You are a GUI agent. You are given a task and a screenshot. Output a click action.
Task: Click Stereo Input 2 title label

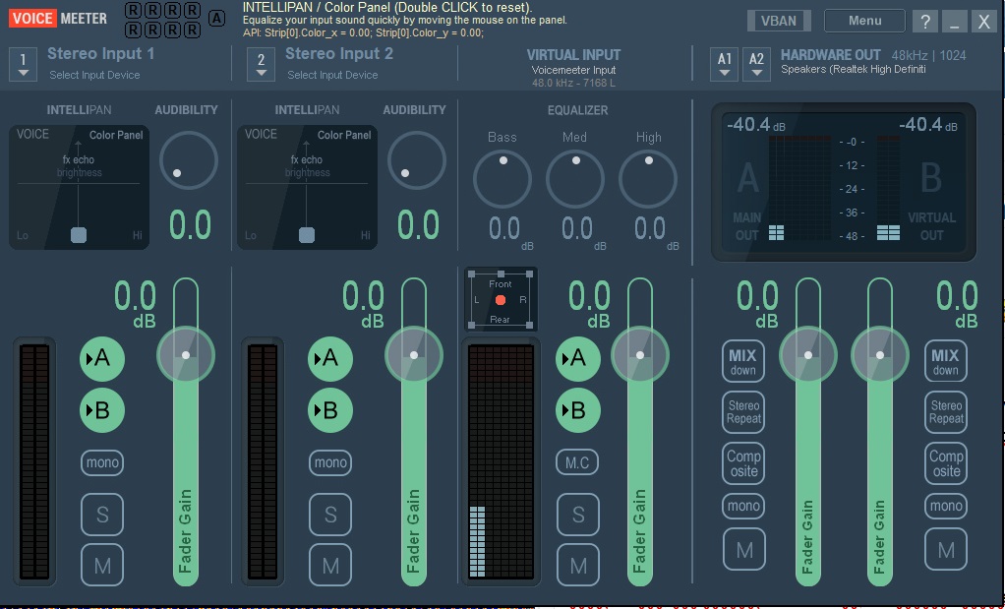click(339, 54)
